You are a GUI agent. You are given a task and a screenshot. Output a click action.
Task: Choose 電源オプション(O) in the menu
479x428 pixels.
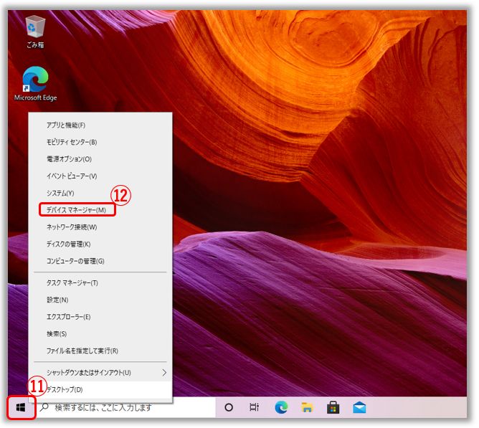(100, 159)
